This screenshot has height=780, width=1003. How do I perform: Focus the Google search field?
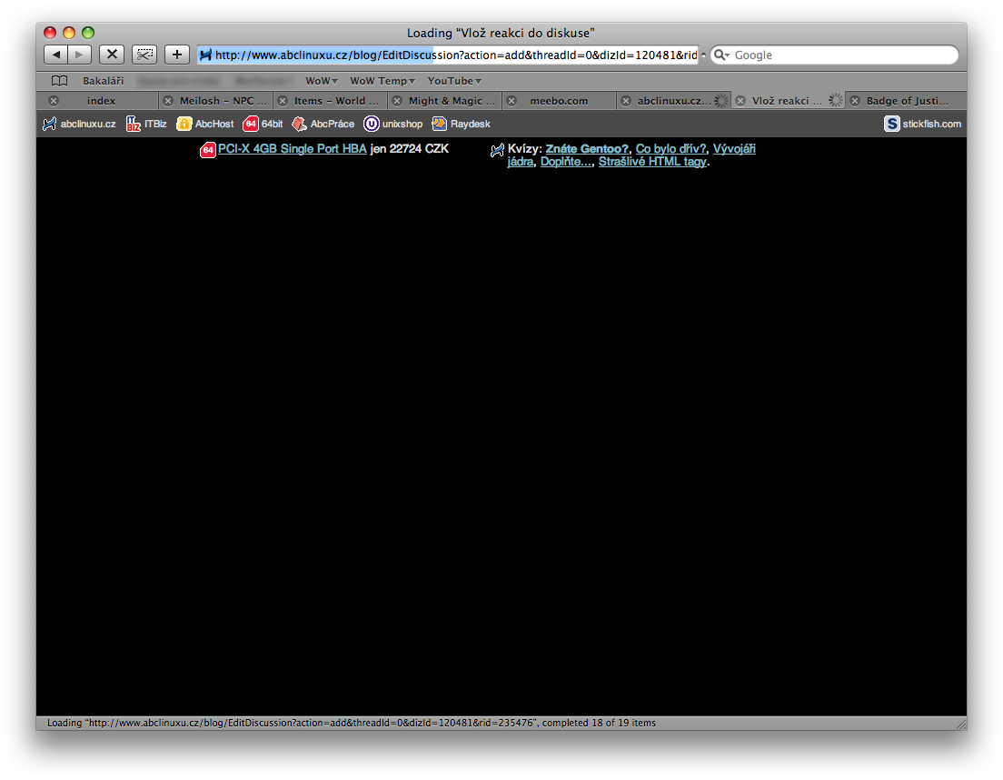tap(834, 55)
